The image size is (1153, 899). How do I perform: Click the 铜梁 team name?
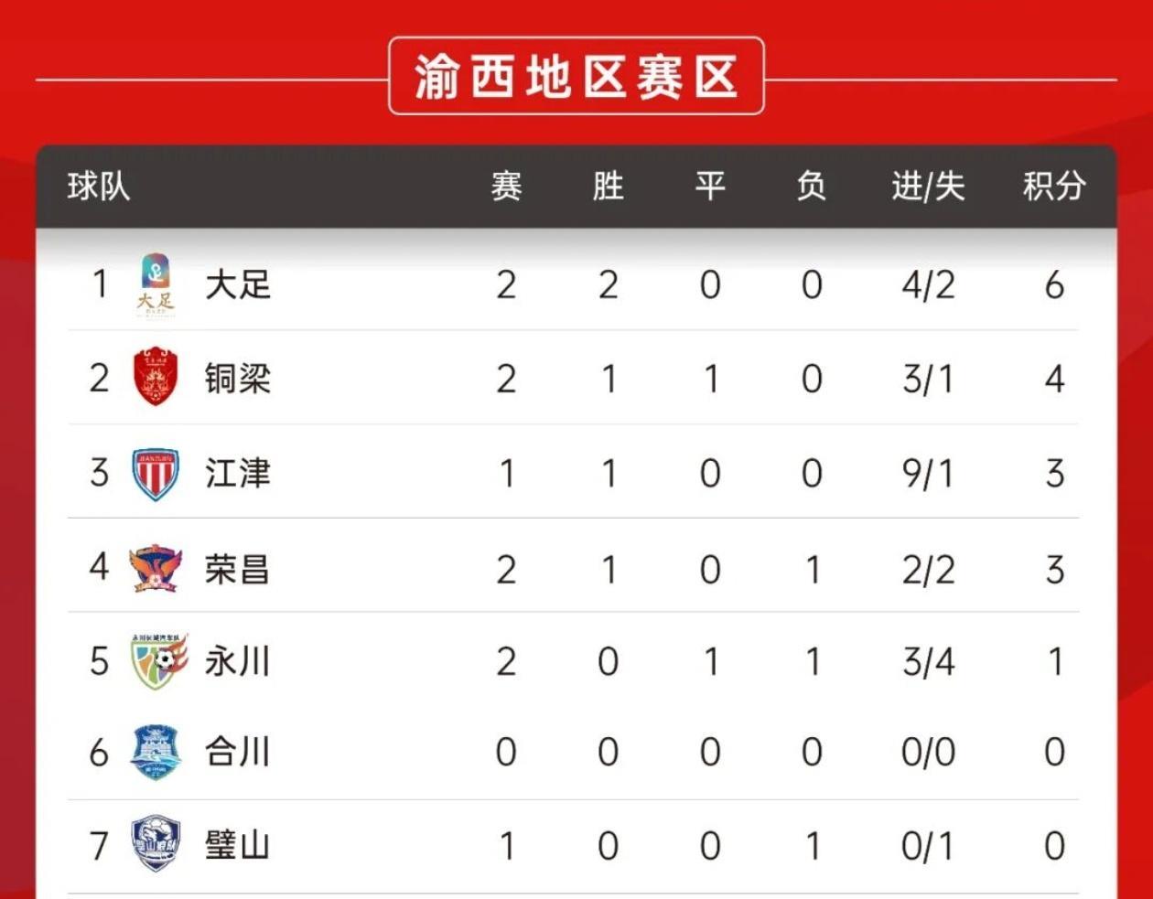[238, 379]
